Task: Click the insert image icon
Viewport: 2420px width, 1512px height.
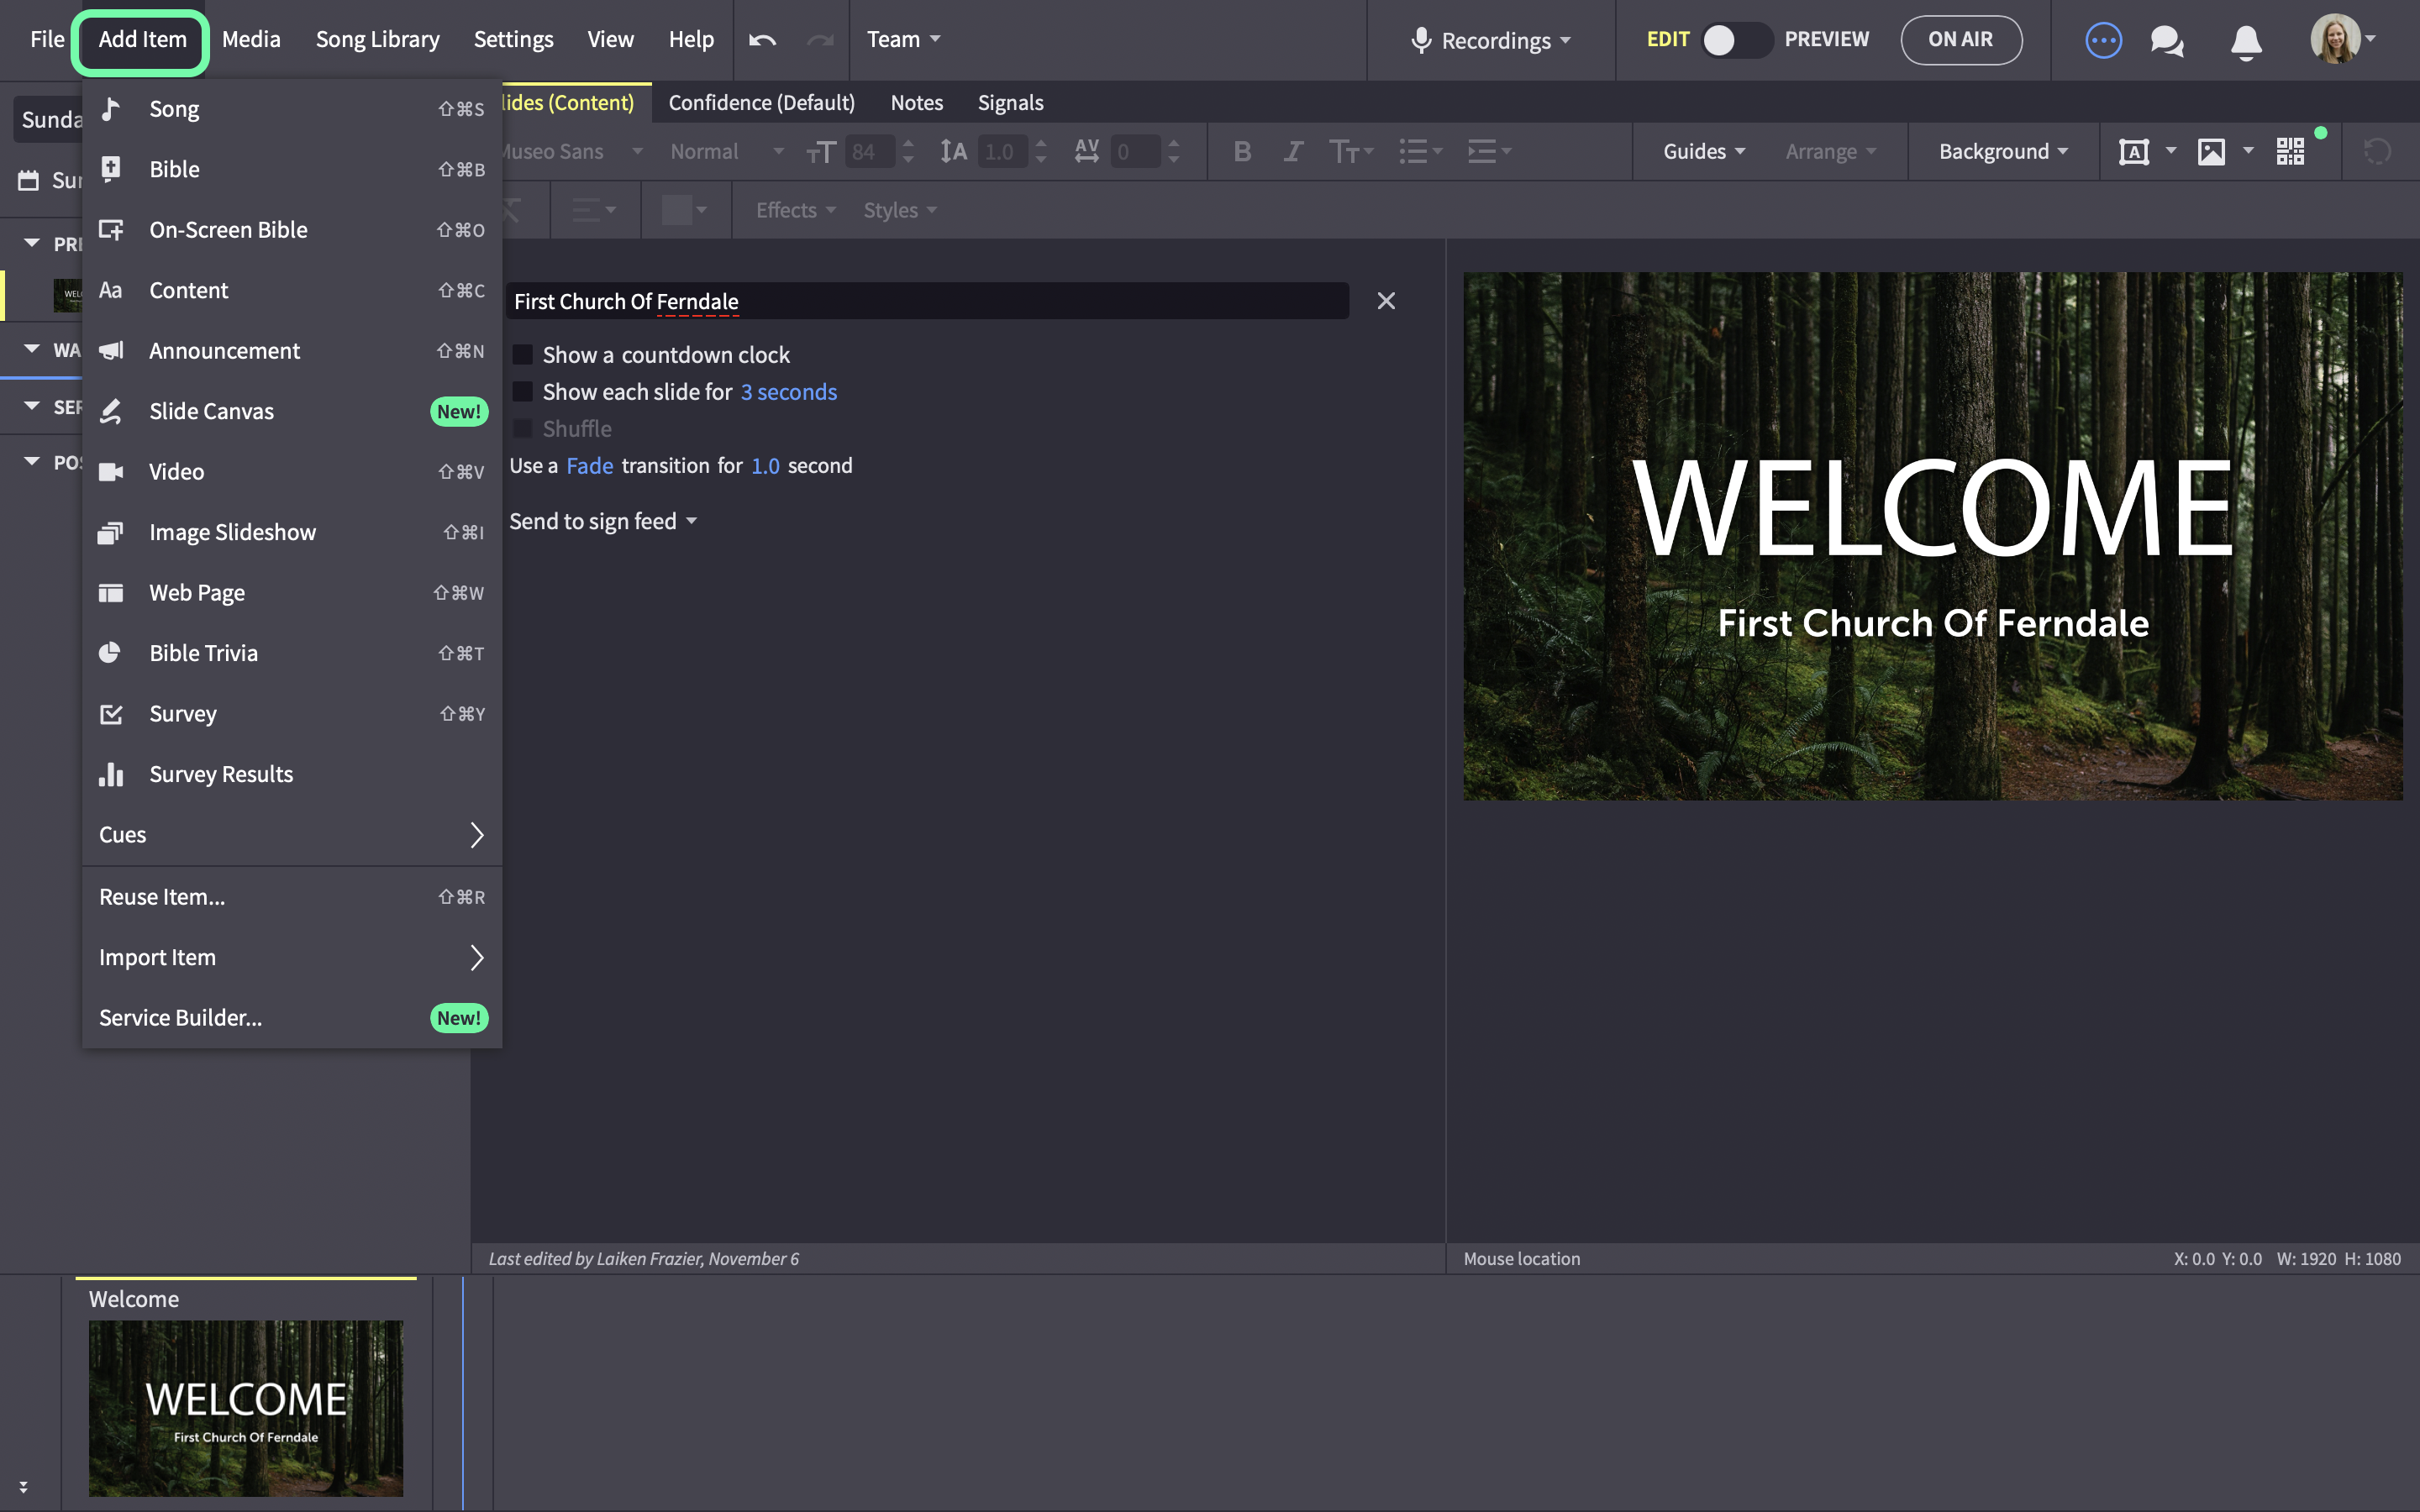Action: (2211, 152)
